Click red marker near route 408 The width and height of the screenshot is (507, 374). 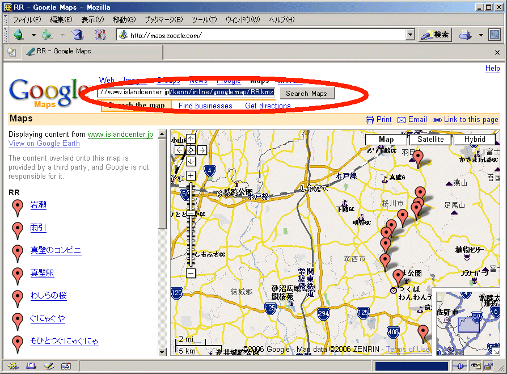[423, 334]
